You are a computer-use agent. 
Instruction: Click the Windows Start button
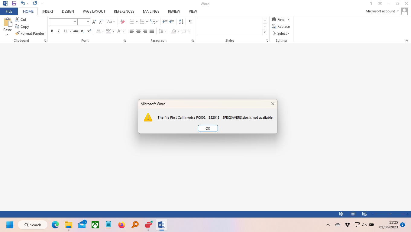10,225
